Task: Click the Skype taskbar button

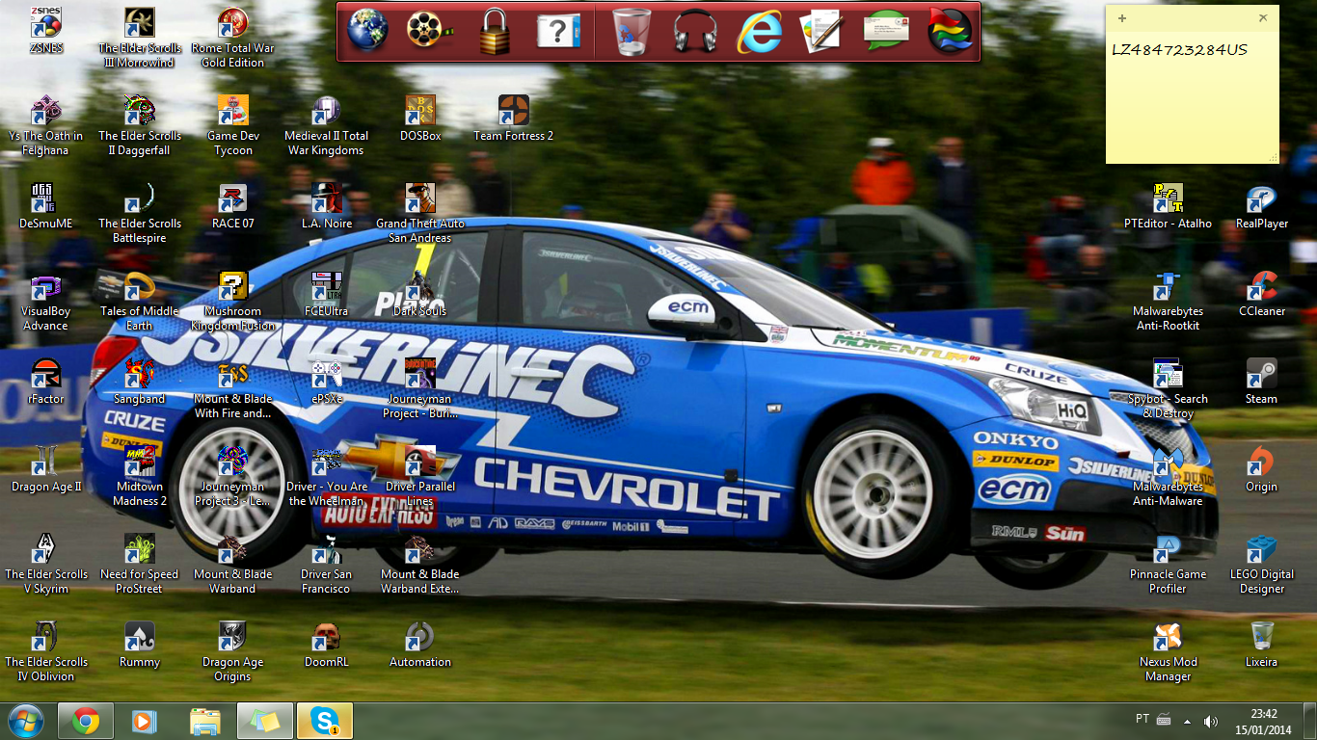Action: coord(325,721)
